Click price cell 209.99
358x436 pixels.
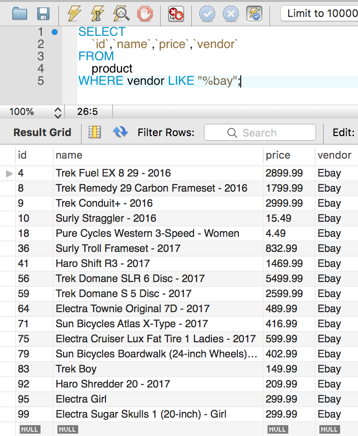coord(289,384)
